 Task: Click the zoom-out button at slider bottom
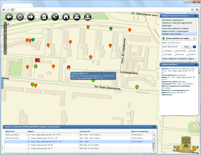tap(5, 53)
